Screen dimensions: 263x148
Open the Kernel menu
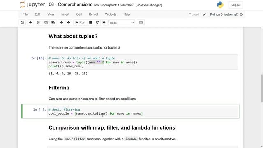pyautogui.click(x=93, y=14)
